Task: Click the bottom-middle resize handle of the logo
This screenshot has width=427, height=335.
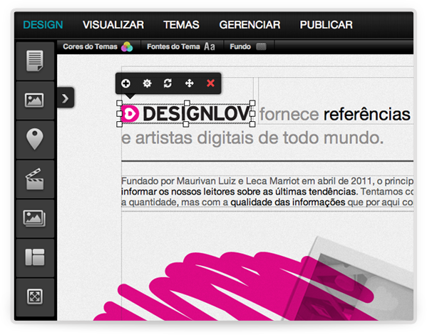Action: [186, 124]
